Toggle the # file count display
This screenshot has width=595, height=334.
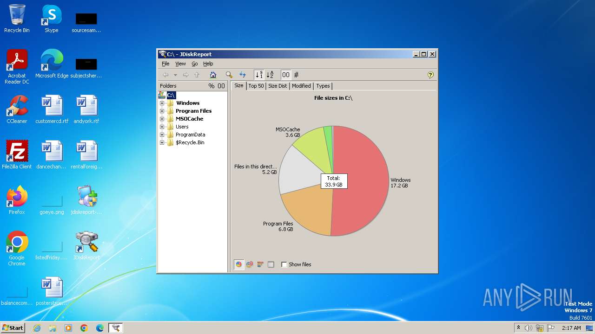(x=296, y=75)
